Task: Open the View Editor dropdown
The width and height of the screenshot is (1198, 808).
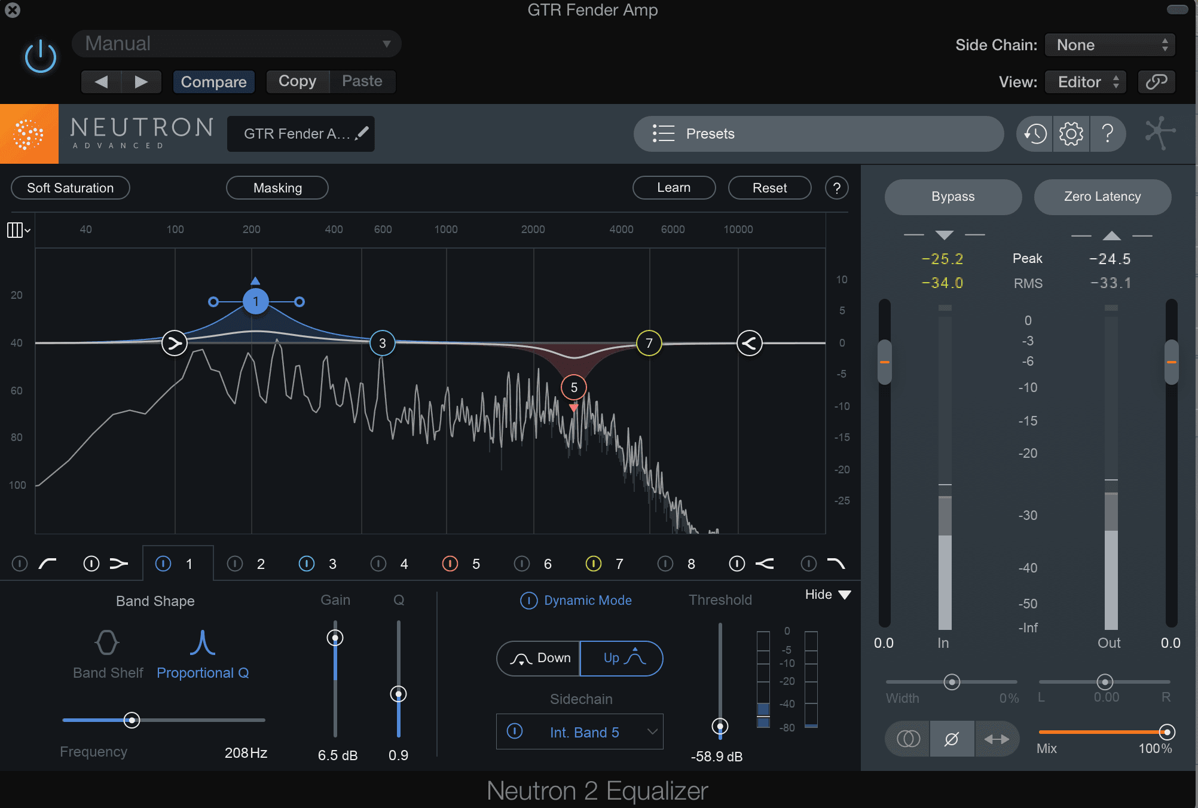Action: click(1086, 82)
